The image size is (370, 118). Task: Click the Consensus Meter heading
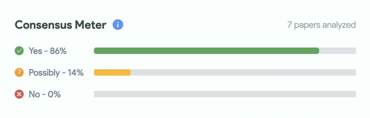pyautogui.click(x=61, y=25)
